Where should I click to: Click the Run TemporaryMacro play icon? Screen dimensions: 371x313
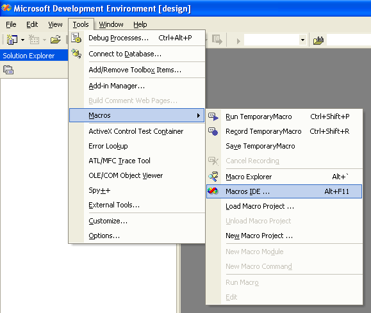coord(213,116)
